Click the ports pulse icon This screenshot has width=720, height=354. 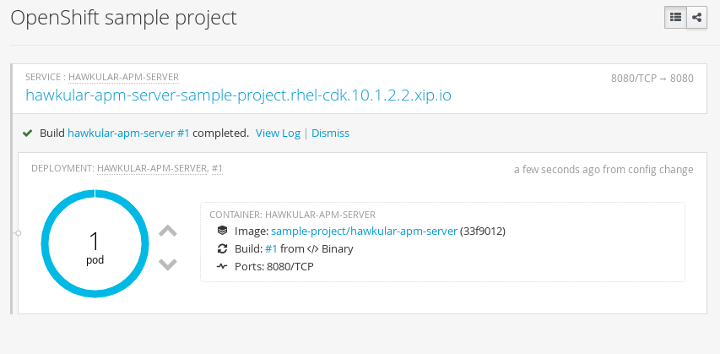click(x=222, y=266)
